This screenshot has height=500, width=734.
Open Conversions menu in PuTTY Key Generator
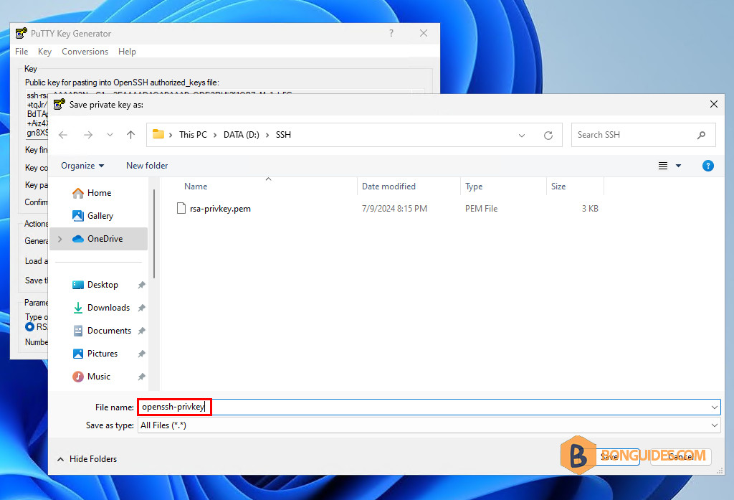coord(85,52)
